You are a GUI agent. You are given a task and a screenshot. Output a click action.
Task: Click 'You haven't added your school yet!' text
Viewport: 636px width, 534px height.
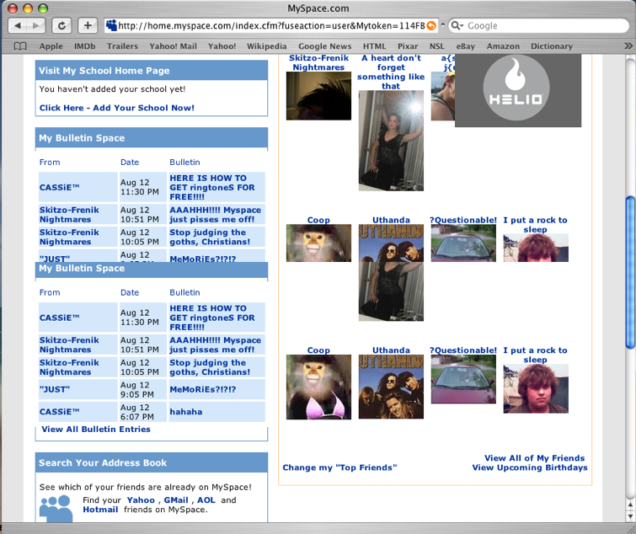coord(112,89)
